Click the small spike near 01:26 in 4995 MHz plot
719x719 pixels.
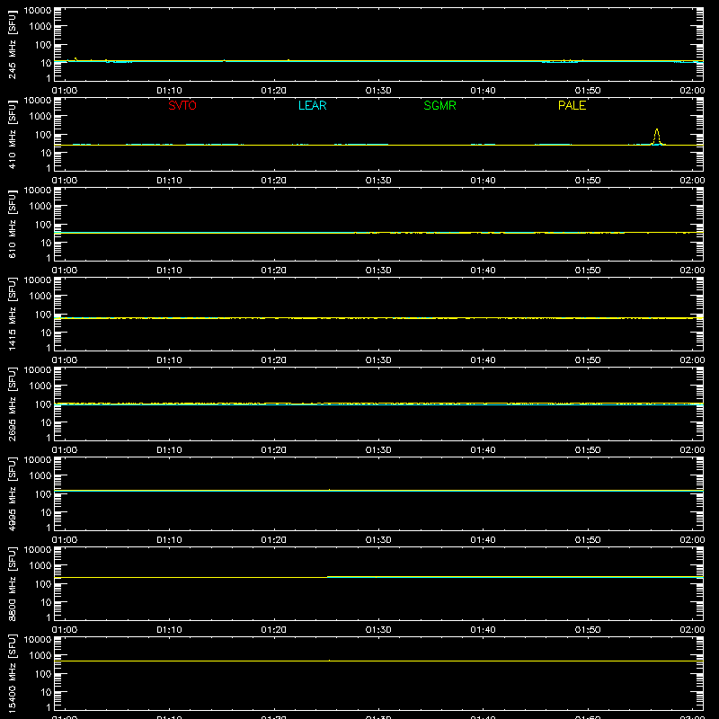[329, 490]
